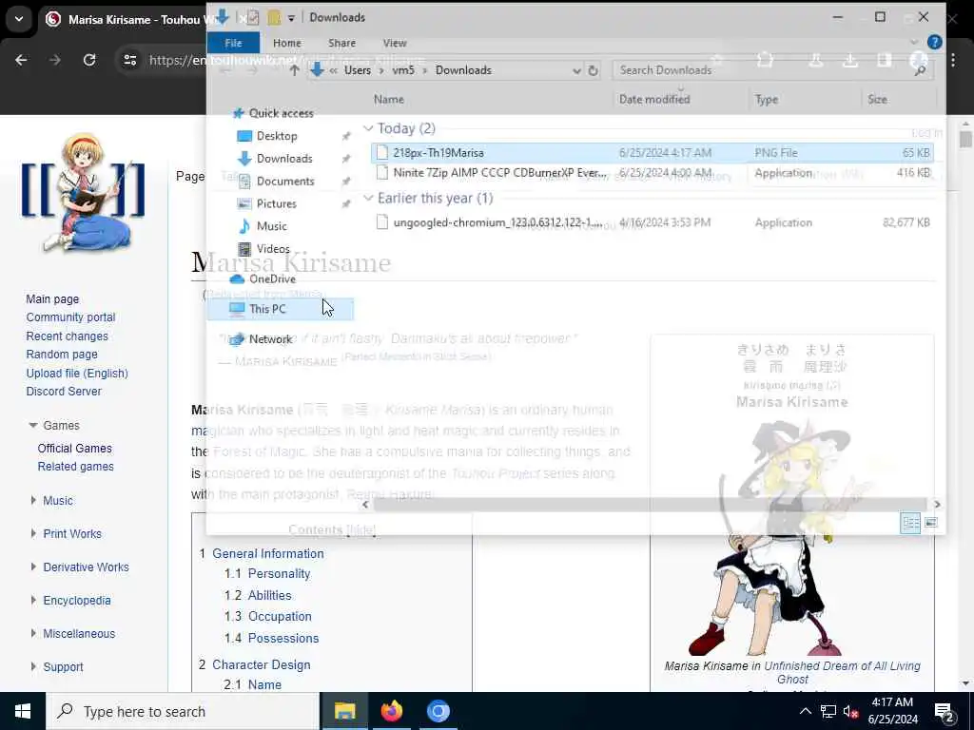This screenshot has height=730, width=974.
Task: Click the horizontal scrollbar in file list
Action: 651,505
